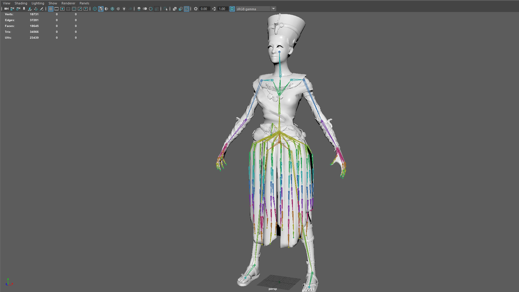Click the Image Plane icon

pyautogui.click(x=30, y=9)
